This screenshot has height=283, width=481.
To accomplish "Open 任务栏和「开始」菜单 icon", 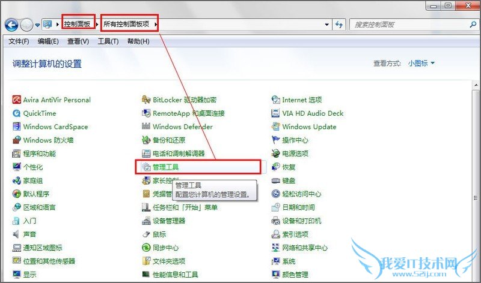I will point(146,207).
